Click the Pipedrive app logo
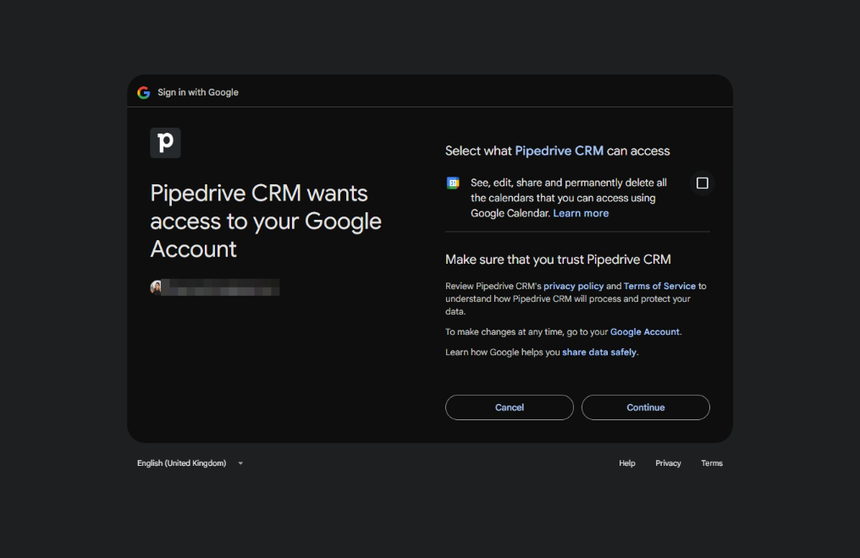 pos(165,143)
